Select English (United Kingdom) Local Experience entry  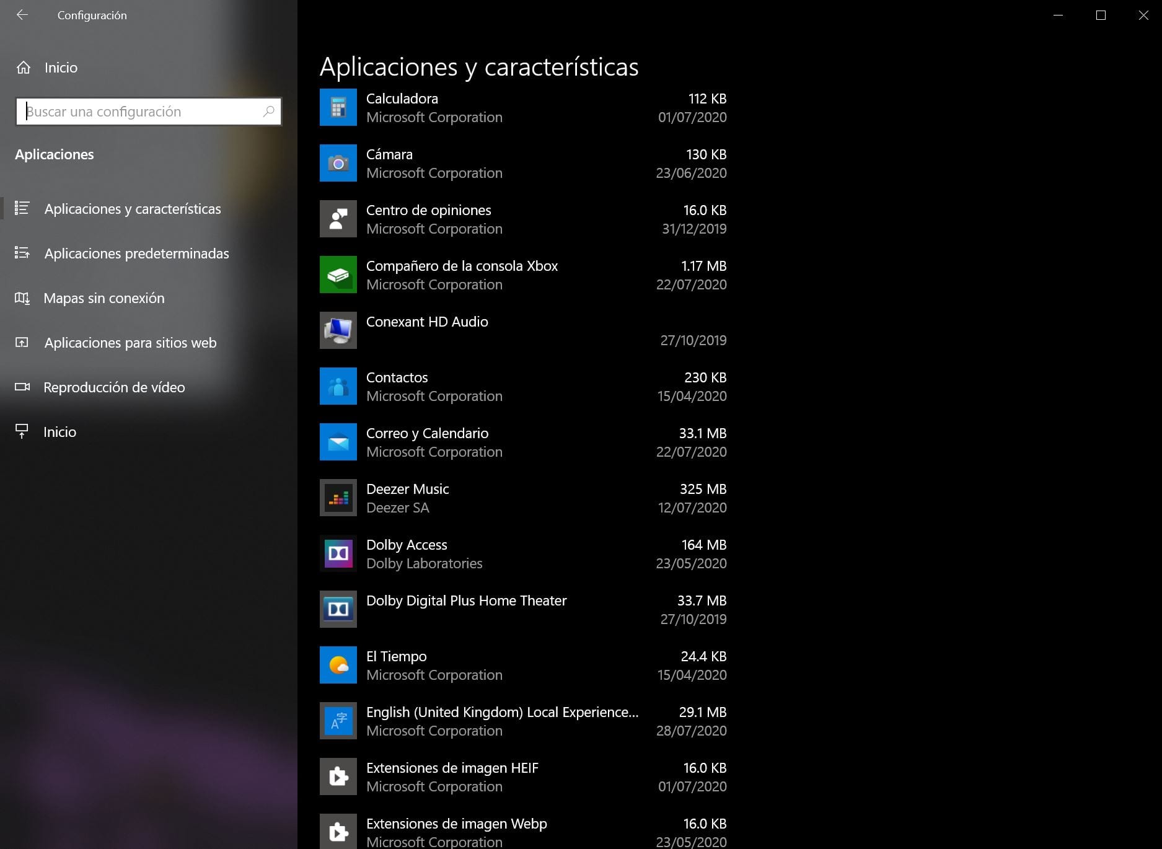click(x=503, y=712)
